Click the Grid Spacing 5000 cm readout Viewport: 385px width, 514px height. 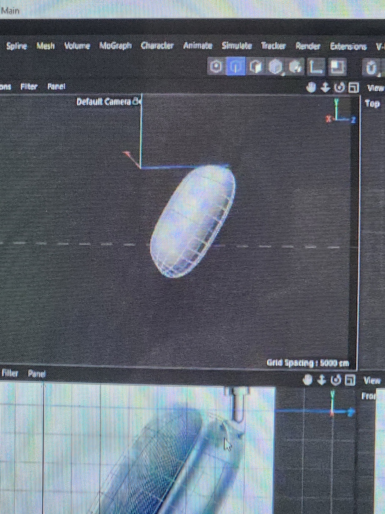coord(307,363)
